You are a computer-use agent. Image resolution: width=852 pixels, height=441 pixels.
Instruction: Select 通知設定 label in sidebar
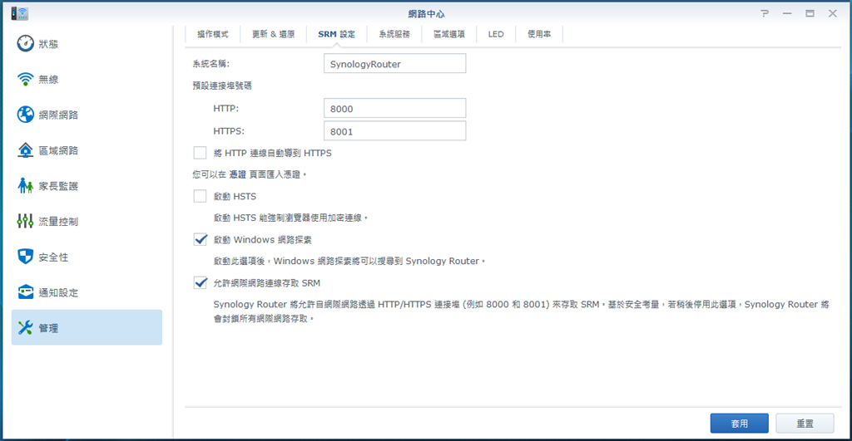[58, 293]
